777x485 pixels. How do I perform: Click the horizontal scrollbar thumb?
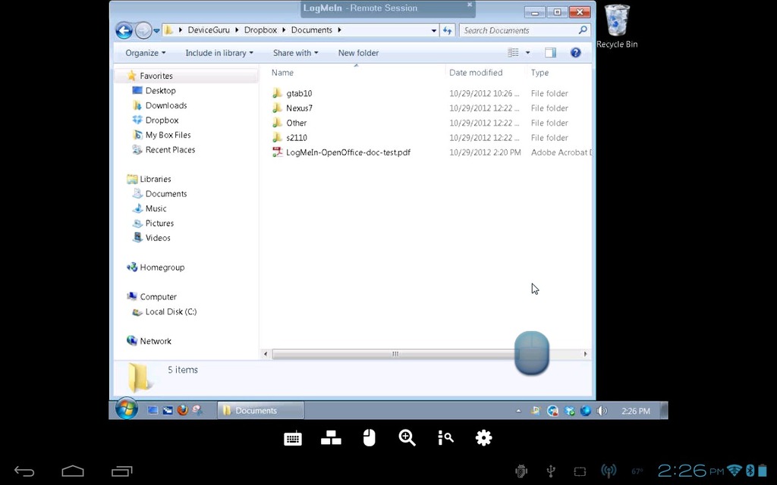click(395, 354)
